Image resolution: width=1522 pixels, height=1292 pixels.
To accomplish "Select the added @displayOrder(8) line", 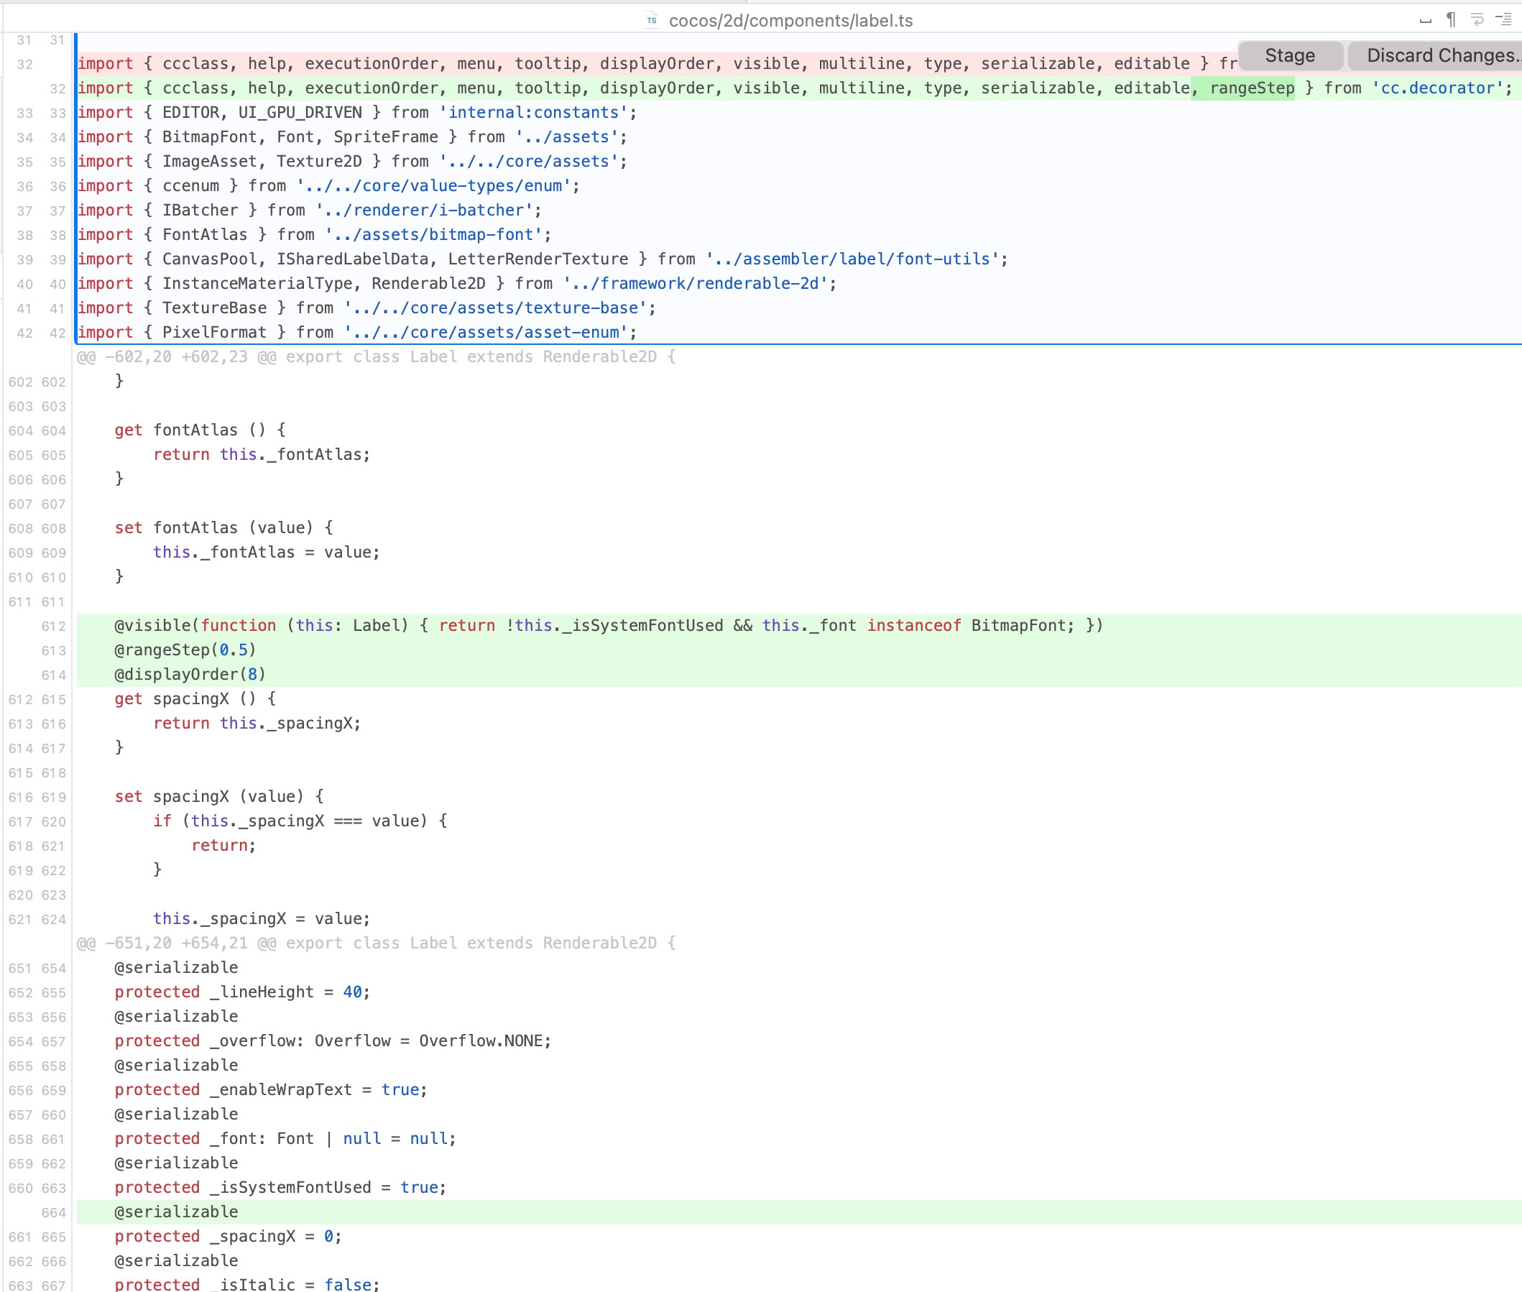I will pos(190,675).
